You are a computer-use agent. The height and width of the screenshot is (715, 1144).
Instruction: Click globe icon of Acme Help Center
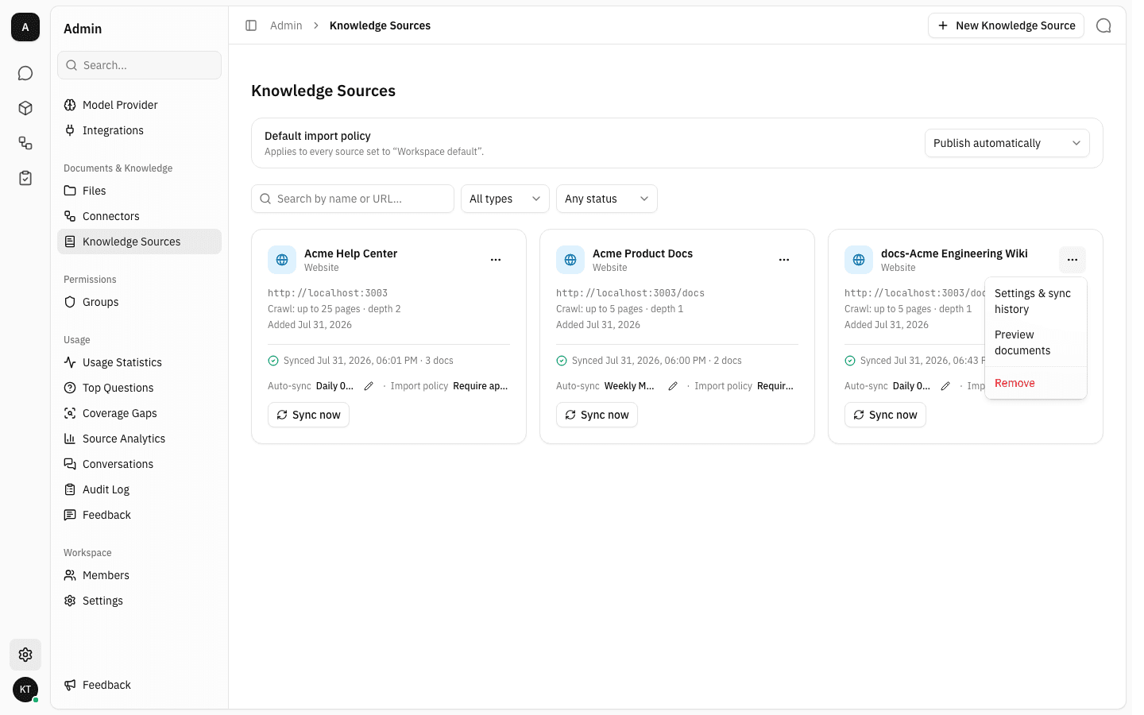pos(282,260)
